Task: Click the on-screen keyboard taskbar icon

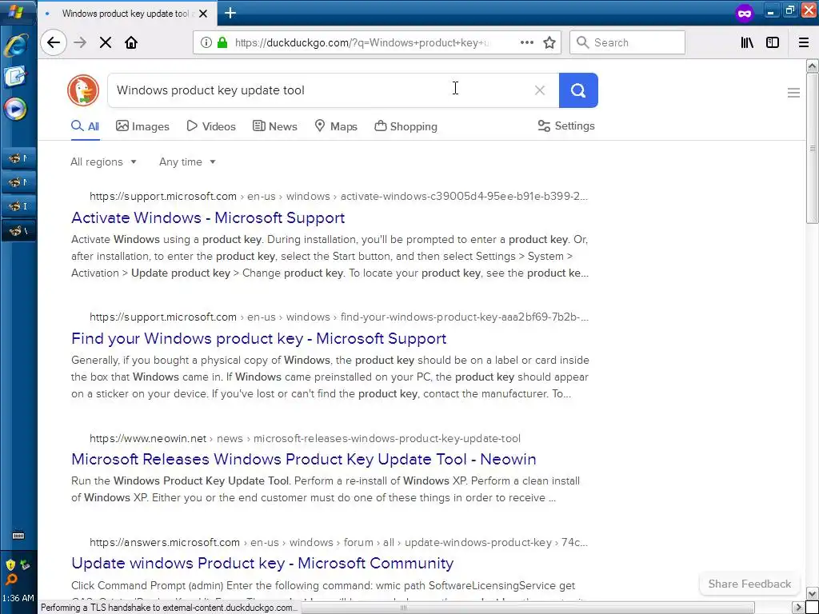Action: [x=18, y=535]
